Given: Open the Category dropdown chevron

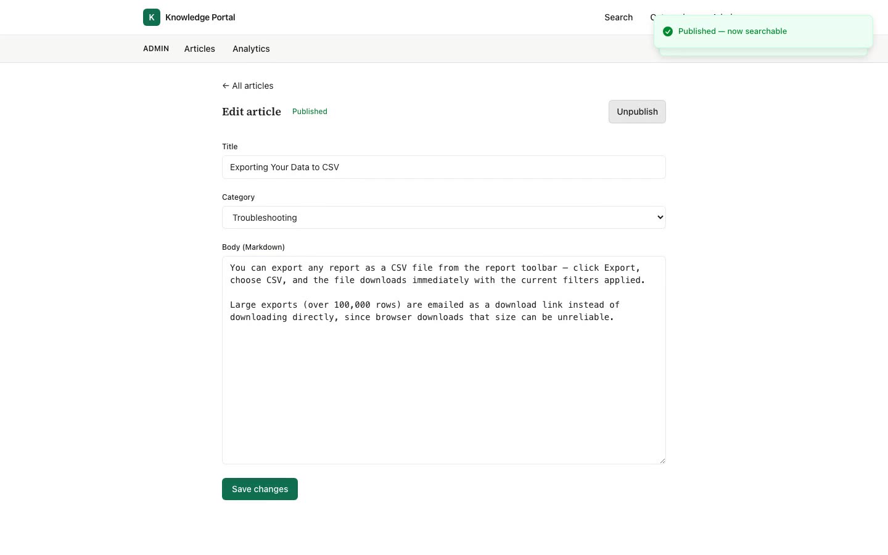Looking at the screenshot, I should pyautogui.click(x=660, y=217).
